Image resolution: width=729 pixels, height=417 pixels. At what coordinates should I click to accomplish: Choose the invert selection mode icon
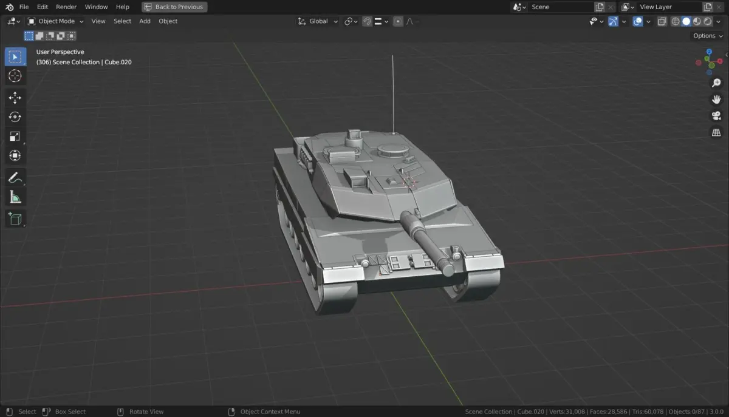coord(61,36)
